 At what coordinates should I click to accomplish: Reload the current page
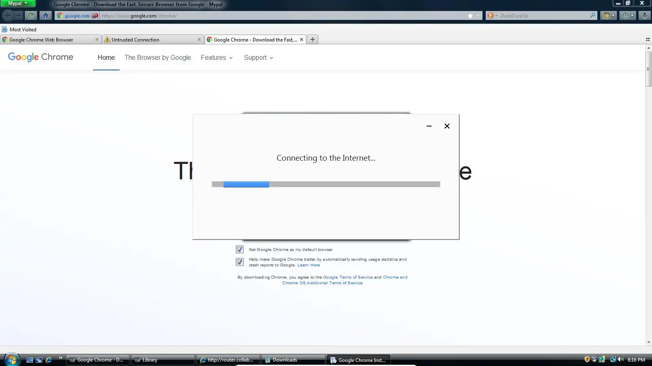click(31, 15)
